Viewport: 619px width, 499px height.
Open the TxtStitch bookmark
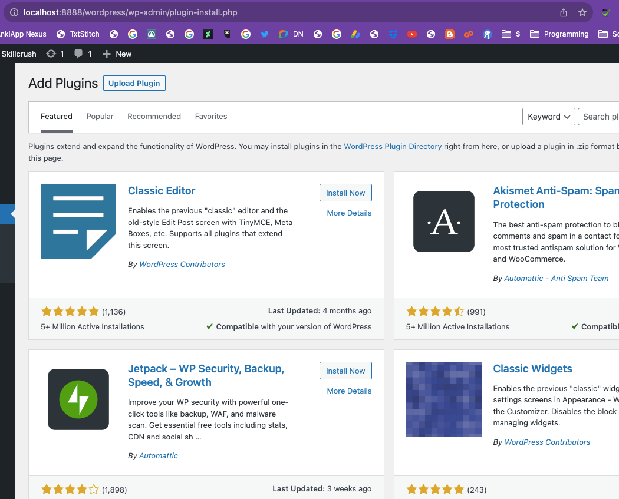(x=78, y=34)
